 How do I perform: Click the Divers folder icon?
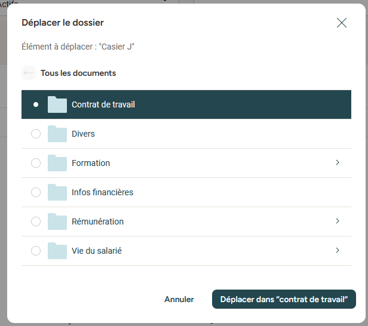[57, 134]
